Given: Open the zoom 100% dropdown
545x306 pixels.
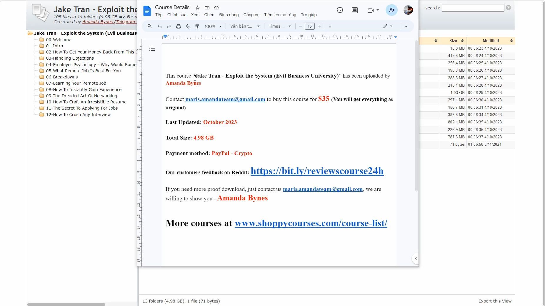Looking at the screenshot, I should pos(213,26).
